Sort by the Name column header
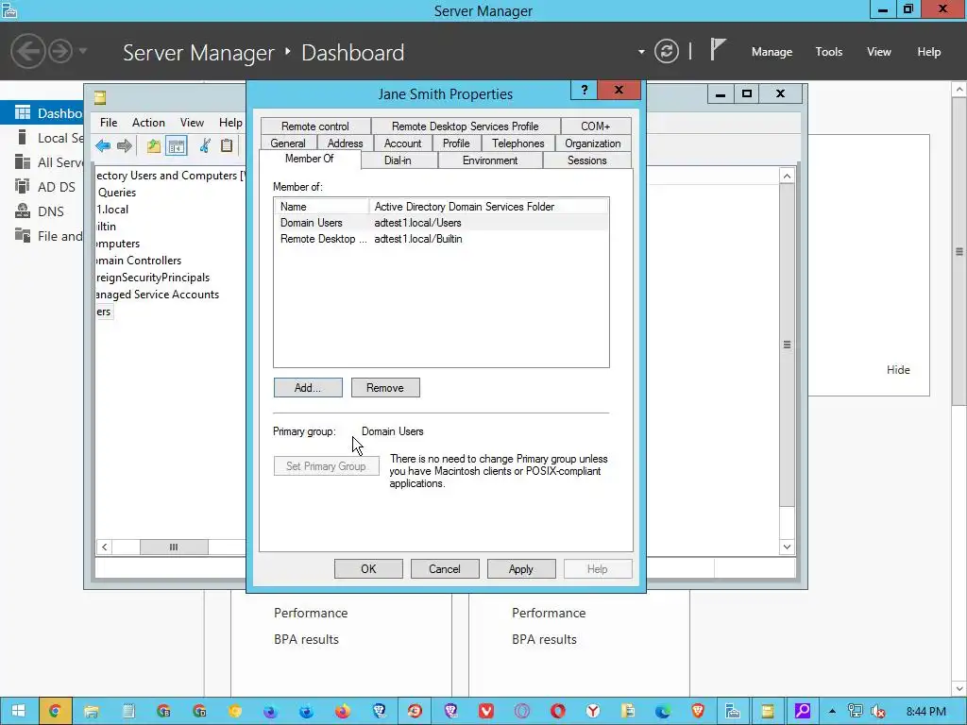Screen dimensions: 967x725 pyautogui.click(x=321, y=207)
